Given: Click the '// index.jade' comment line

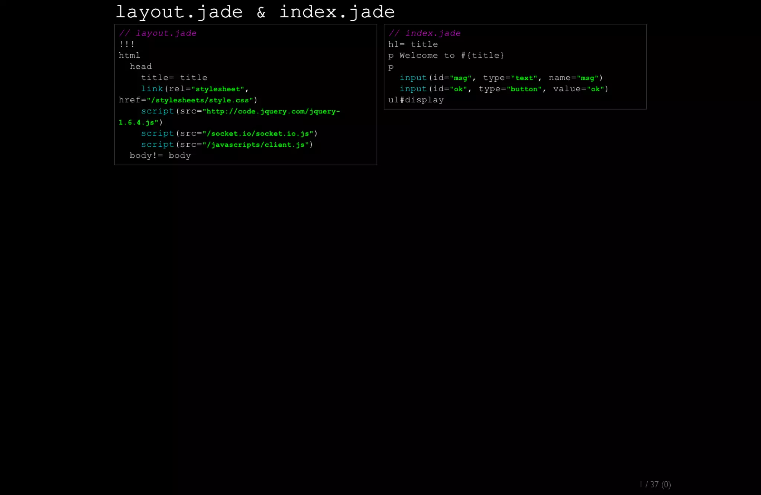Looking at the screenshot, I should click(x=424, y=33).
